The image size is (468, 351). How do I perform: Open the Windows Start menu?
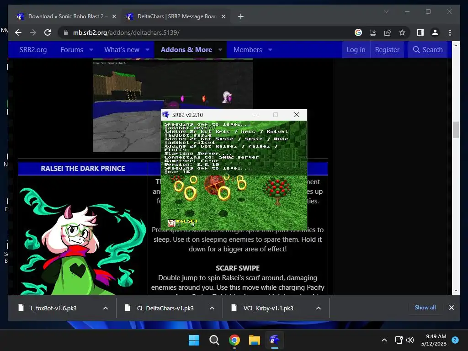click(x=194, y=340)
